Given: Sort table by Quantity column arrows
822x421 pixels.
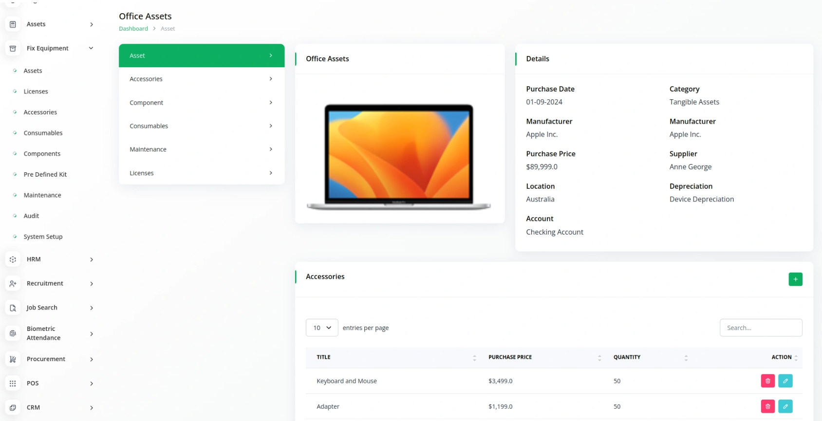Looking at the screenshot, I should pos(686,358).
